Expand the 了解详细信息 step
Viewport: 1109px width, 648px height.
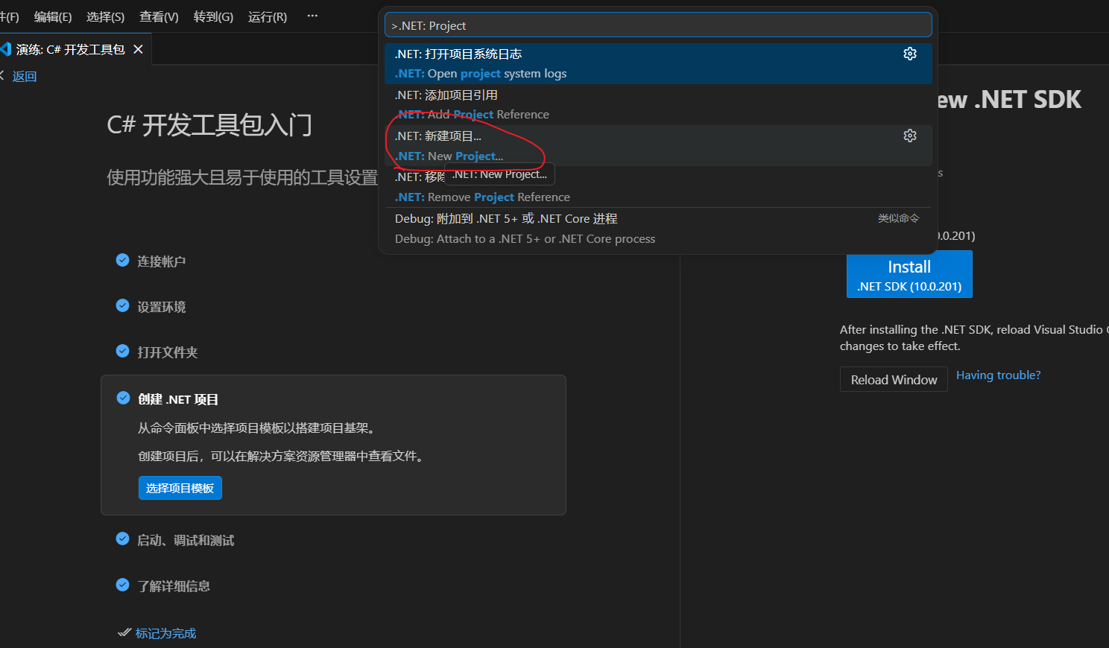174,586
